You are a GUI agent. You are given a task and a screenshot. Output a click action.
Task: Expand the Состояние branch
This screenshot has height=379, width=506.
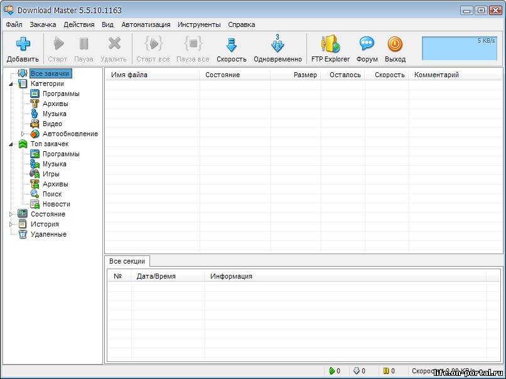pyautogui.click(x=11, y=214)
